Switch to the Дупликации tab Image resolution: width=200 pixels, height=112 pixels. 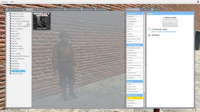click(x=87, y=9)
